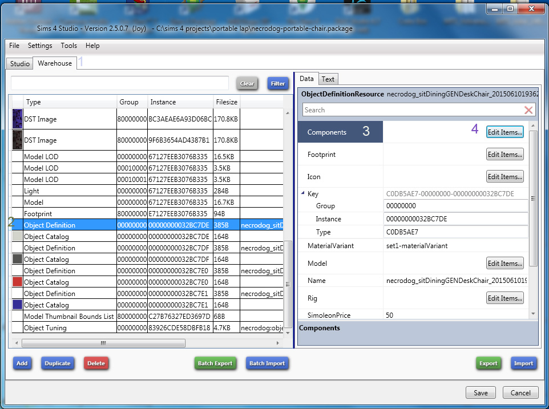Screen dimensions: 549x409
Task: Click the Add resource button
Action: click(22, 363)
